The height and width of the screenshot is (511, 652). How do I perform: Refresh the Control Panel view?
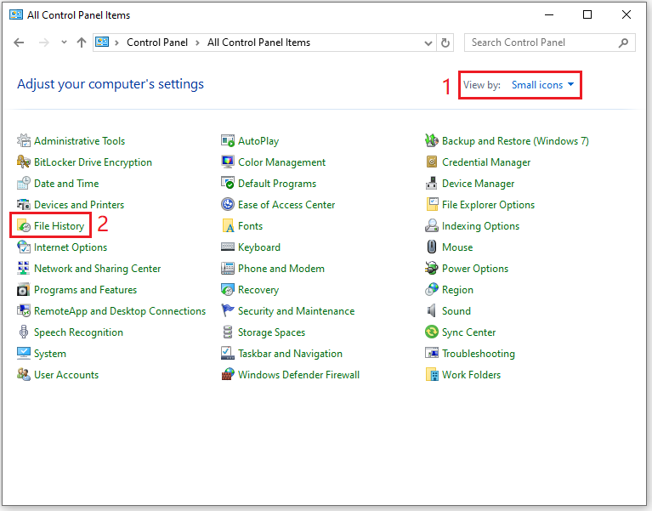pyautogui.click(x=445, y=43)
